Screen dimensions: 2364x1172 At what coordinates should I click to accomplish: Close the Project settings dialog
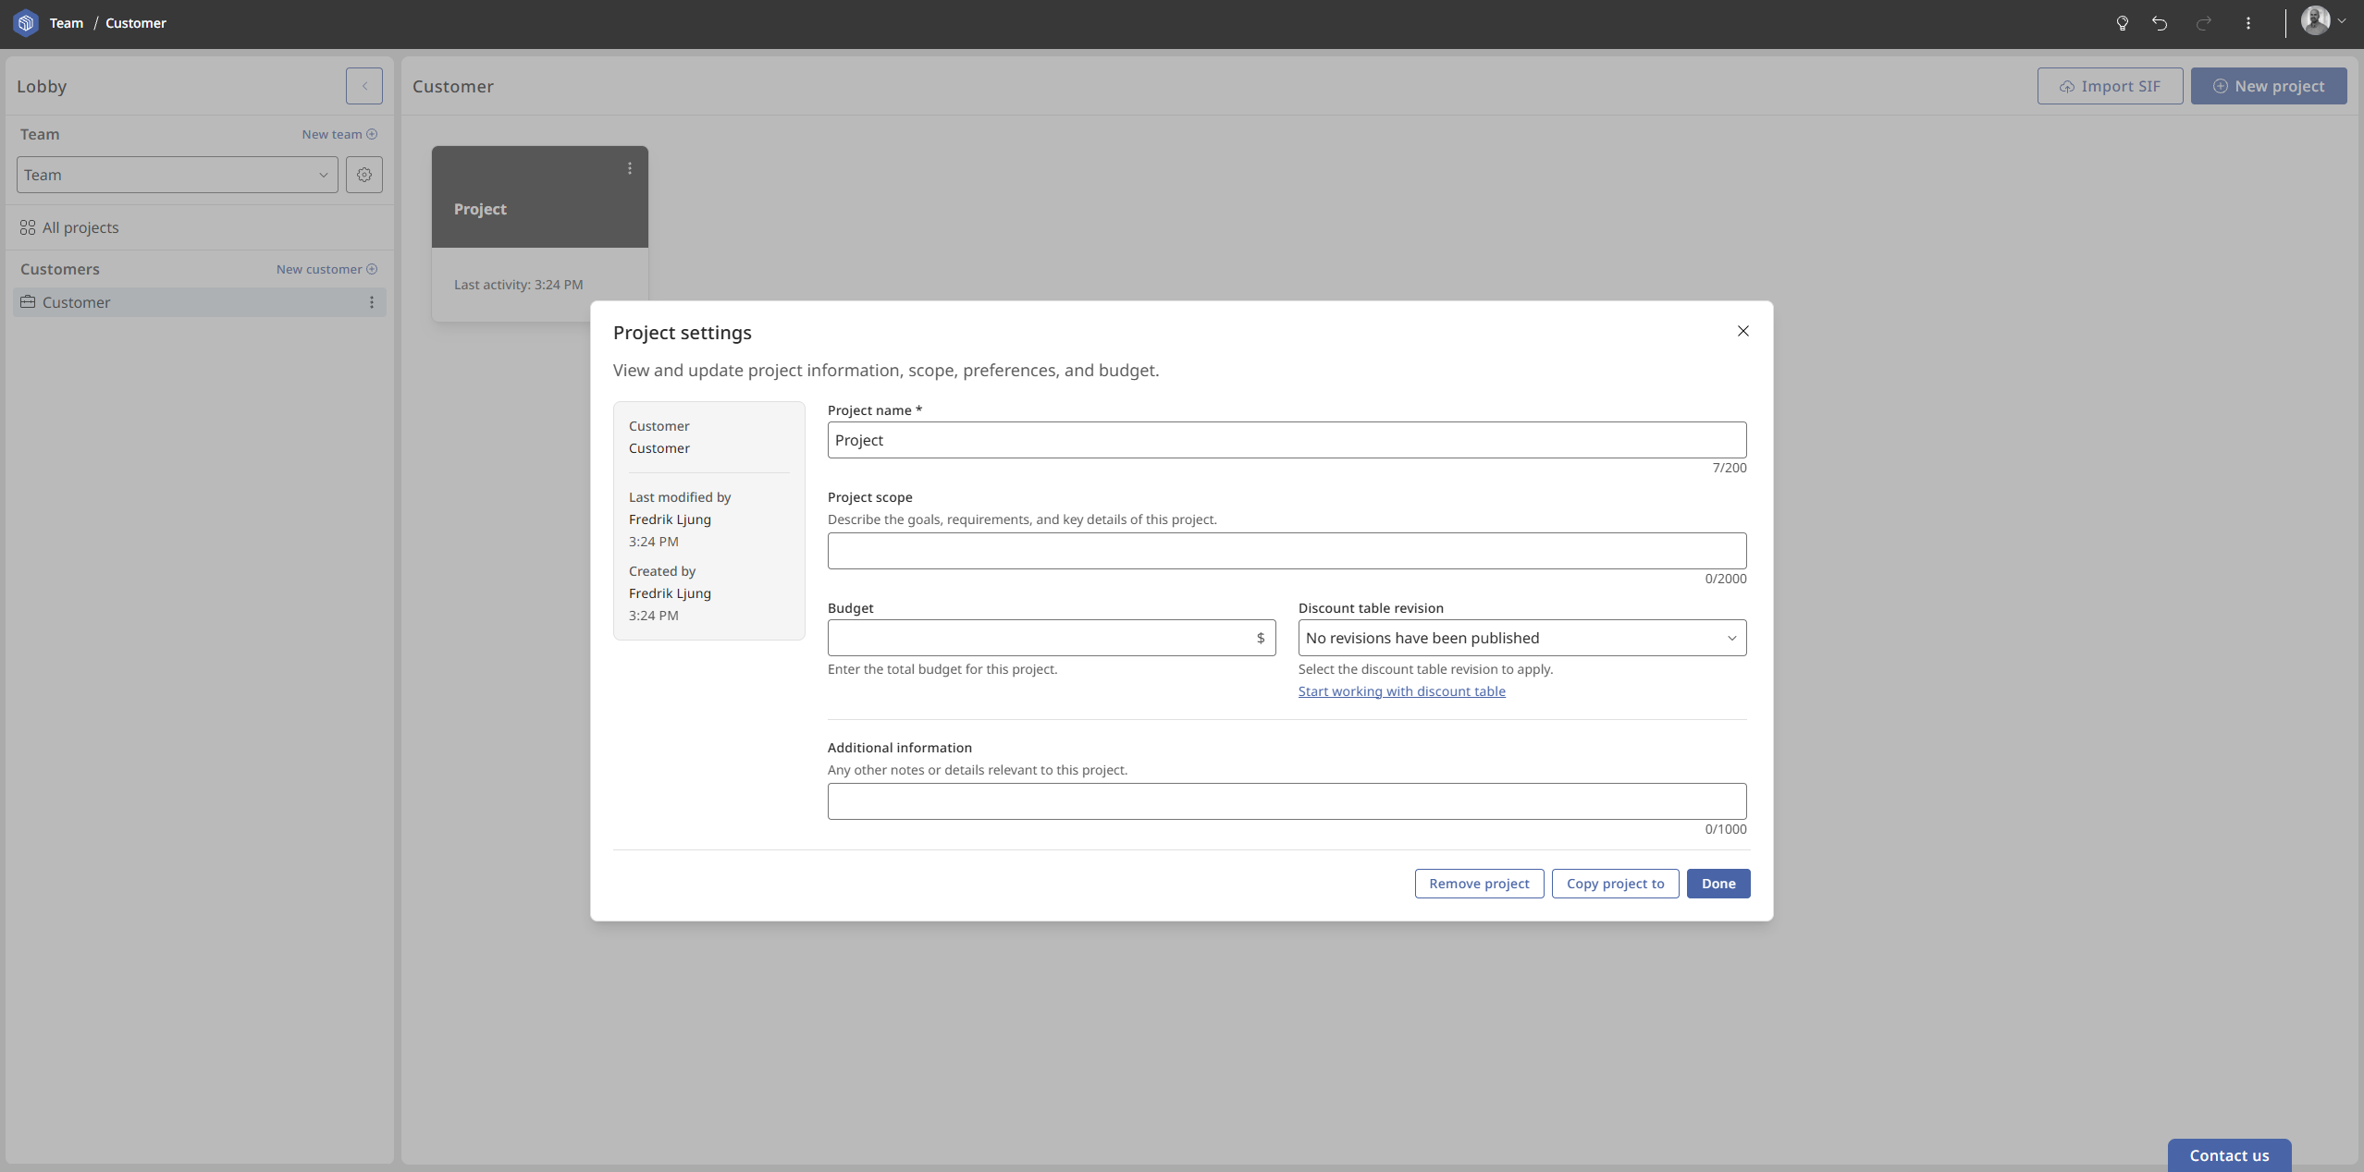point(1743,331)
